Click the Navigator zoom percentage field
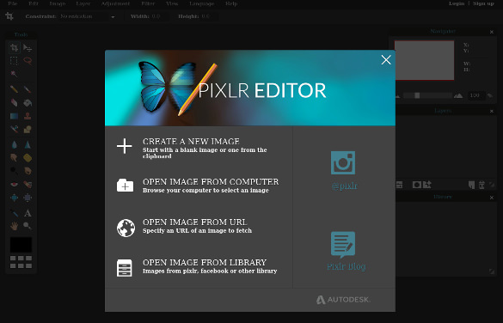The width and height of the screenshot is (503, 323). [475, 95]
